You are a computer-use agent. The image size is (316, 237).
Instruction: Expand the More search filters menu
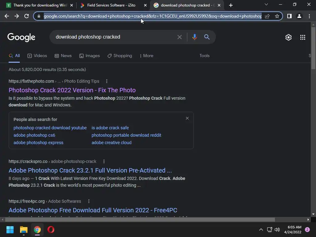pos(147,56)
